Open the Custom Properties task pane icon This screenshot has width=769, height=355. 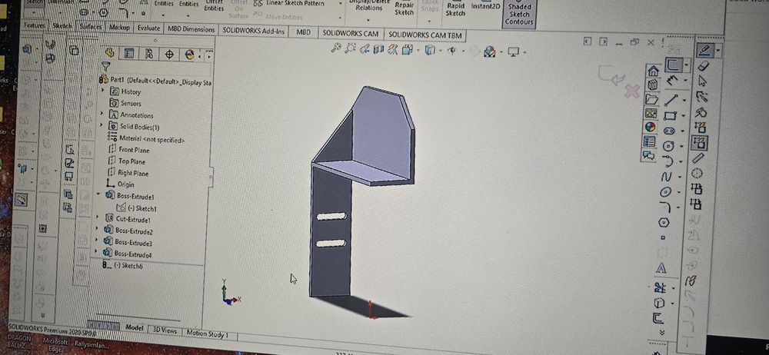(x=650, y=141)
